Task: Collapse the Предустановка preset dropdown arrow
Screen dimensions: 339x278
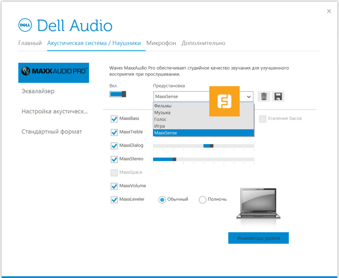Action: click(249, 97)
